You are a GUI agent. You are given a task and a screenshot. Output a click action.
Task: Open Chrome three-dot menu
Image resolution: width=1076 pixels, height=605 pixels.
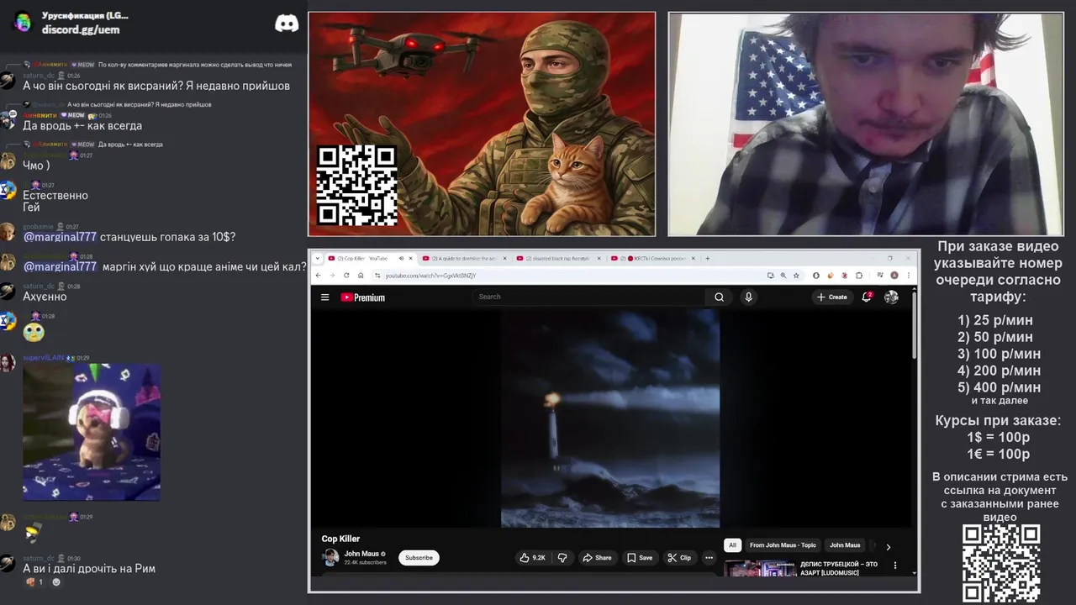point(909,275)
